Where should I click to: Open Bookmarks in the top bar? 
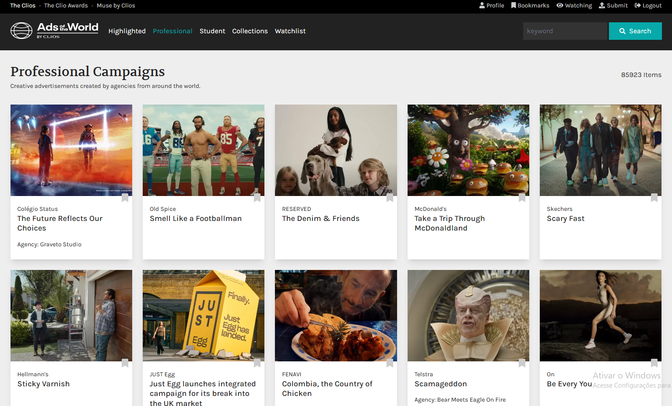tap(530, 6)
